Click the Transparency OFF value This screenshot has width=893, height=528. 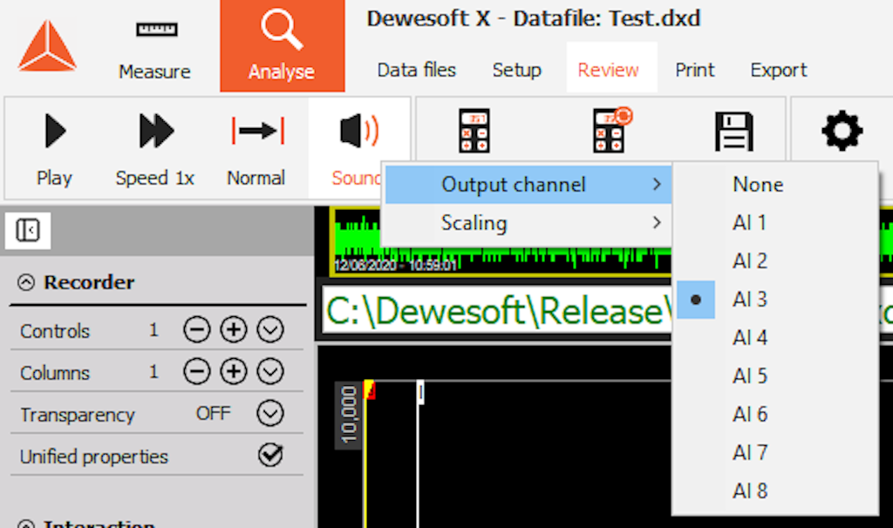[x=213, y=413]
